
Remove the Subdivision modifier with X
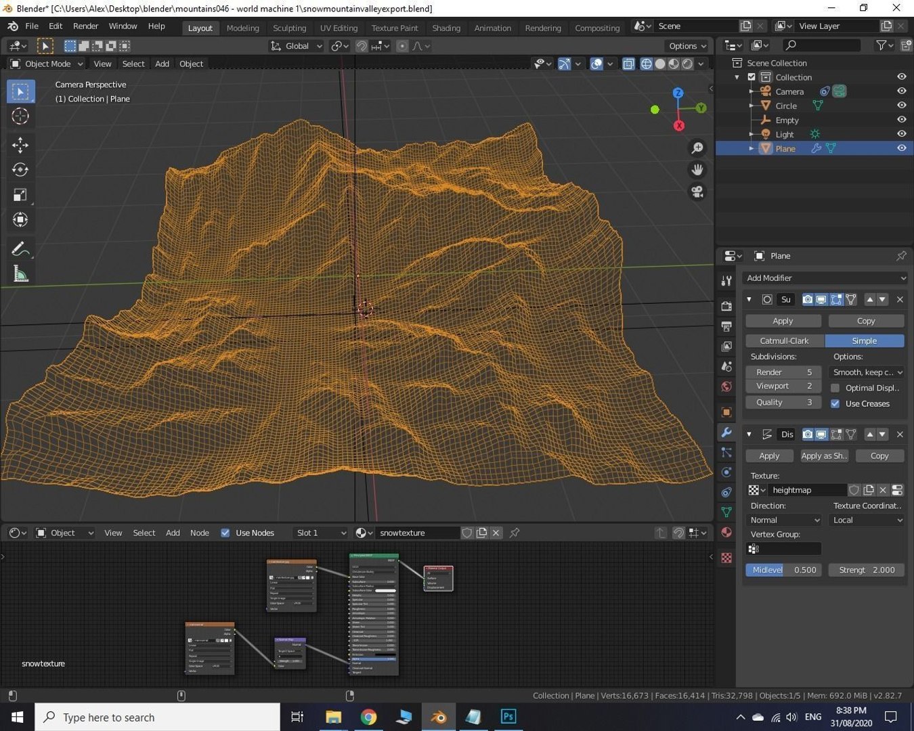(x=900, y=299)
